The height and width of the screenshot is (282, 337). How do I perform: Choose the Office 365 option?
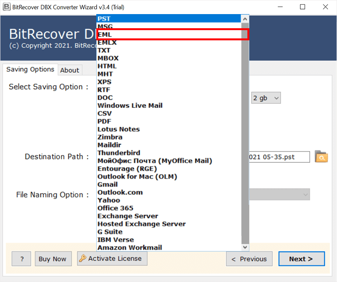pos(169,208)
